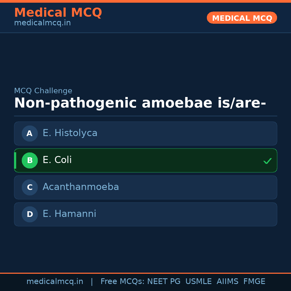Click the green letter B badge

click(30, 160)
